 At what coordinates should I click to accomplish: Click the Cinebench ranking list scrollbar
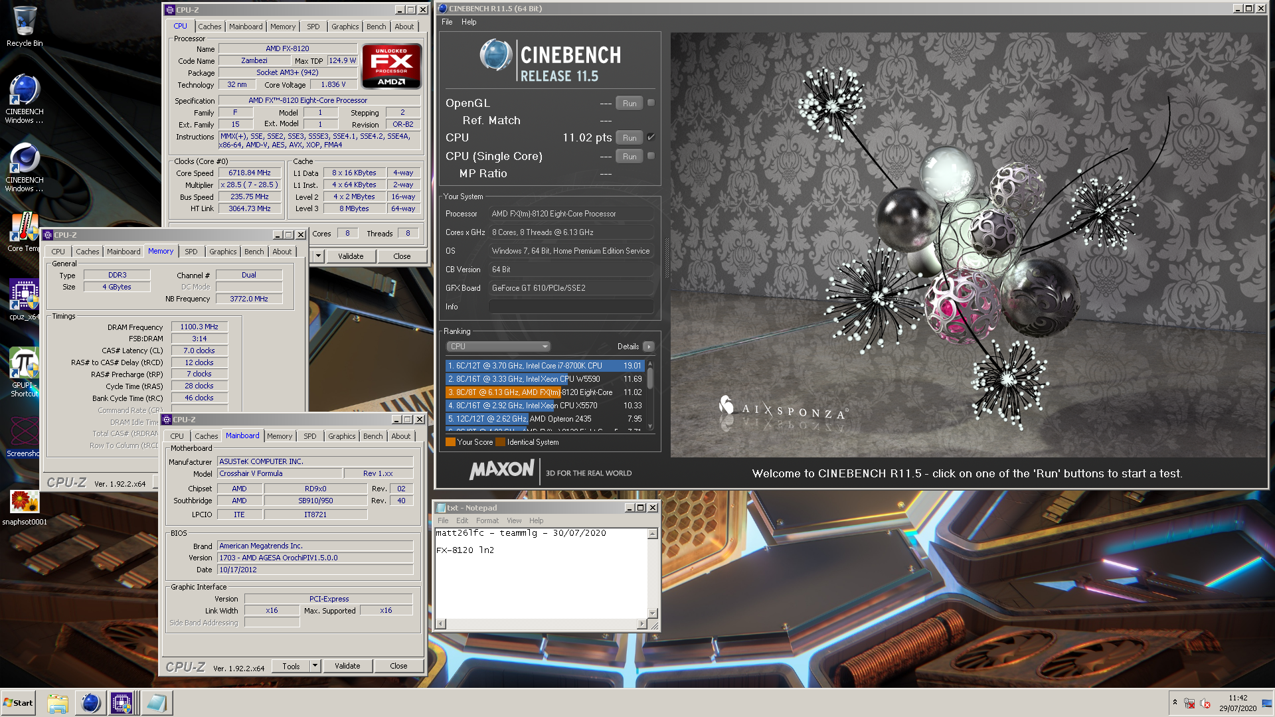pyautogui.click(x=650, y=396)
